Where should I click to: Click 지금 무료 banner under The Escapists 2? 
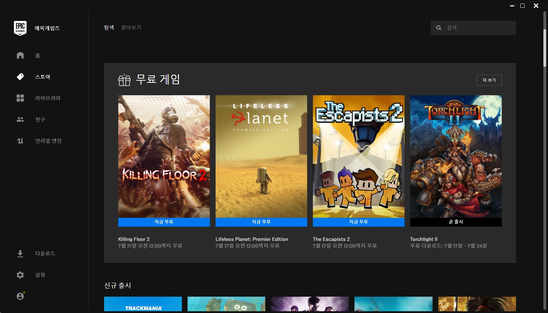tap(359, 222)
